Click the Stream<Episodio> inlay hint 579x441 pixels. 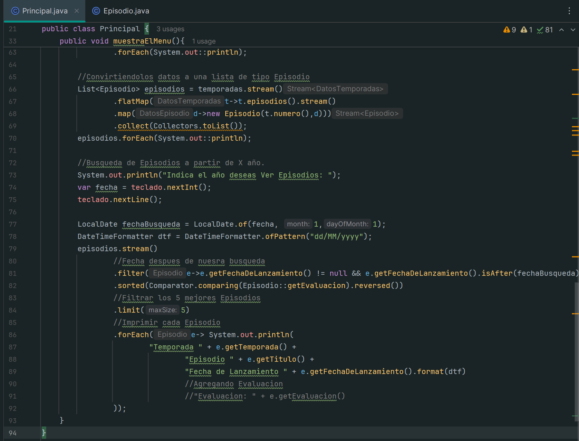pyautogui.click(x=367, y=114)
